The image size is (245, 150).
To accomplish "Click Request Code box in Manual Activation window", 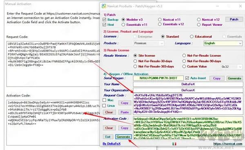I will click(x=53, y=64).
